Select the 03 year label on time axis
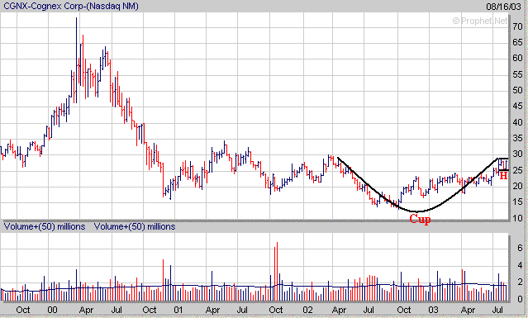Viewport: 528px width, 318px height. [433, 310]
